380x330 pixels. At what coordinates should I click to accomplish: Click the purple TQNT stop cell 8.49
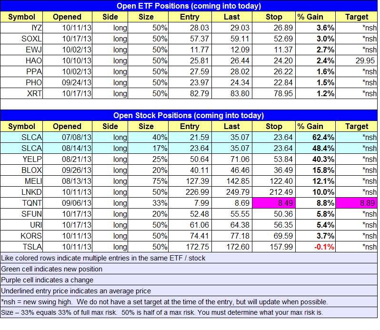(274, 203)
